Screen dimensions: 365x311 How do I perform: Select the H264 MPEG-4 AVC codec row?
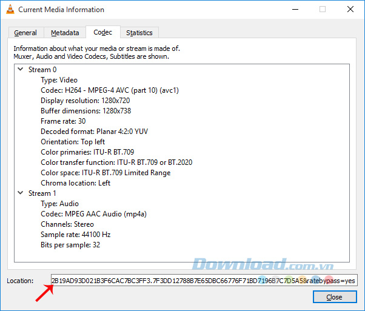110,90
